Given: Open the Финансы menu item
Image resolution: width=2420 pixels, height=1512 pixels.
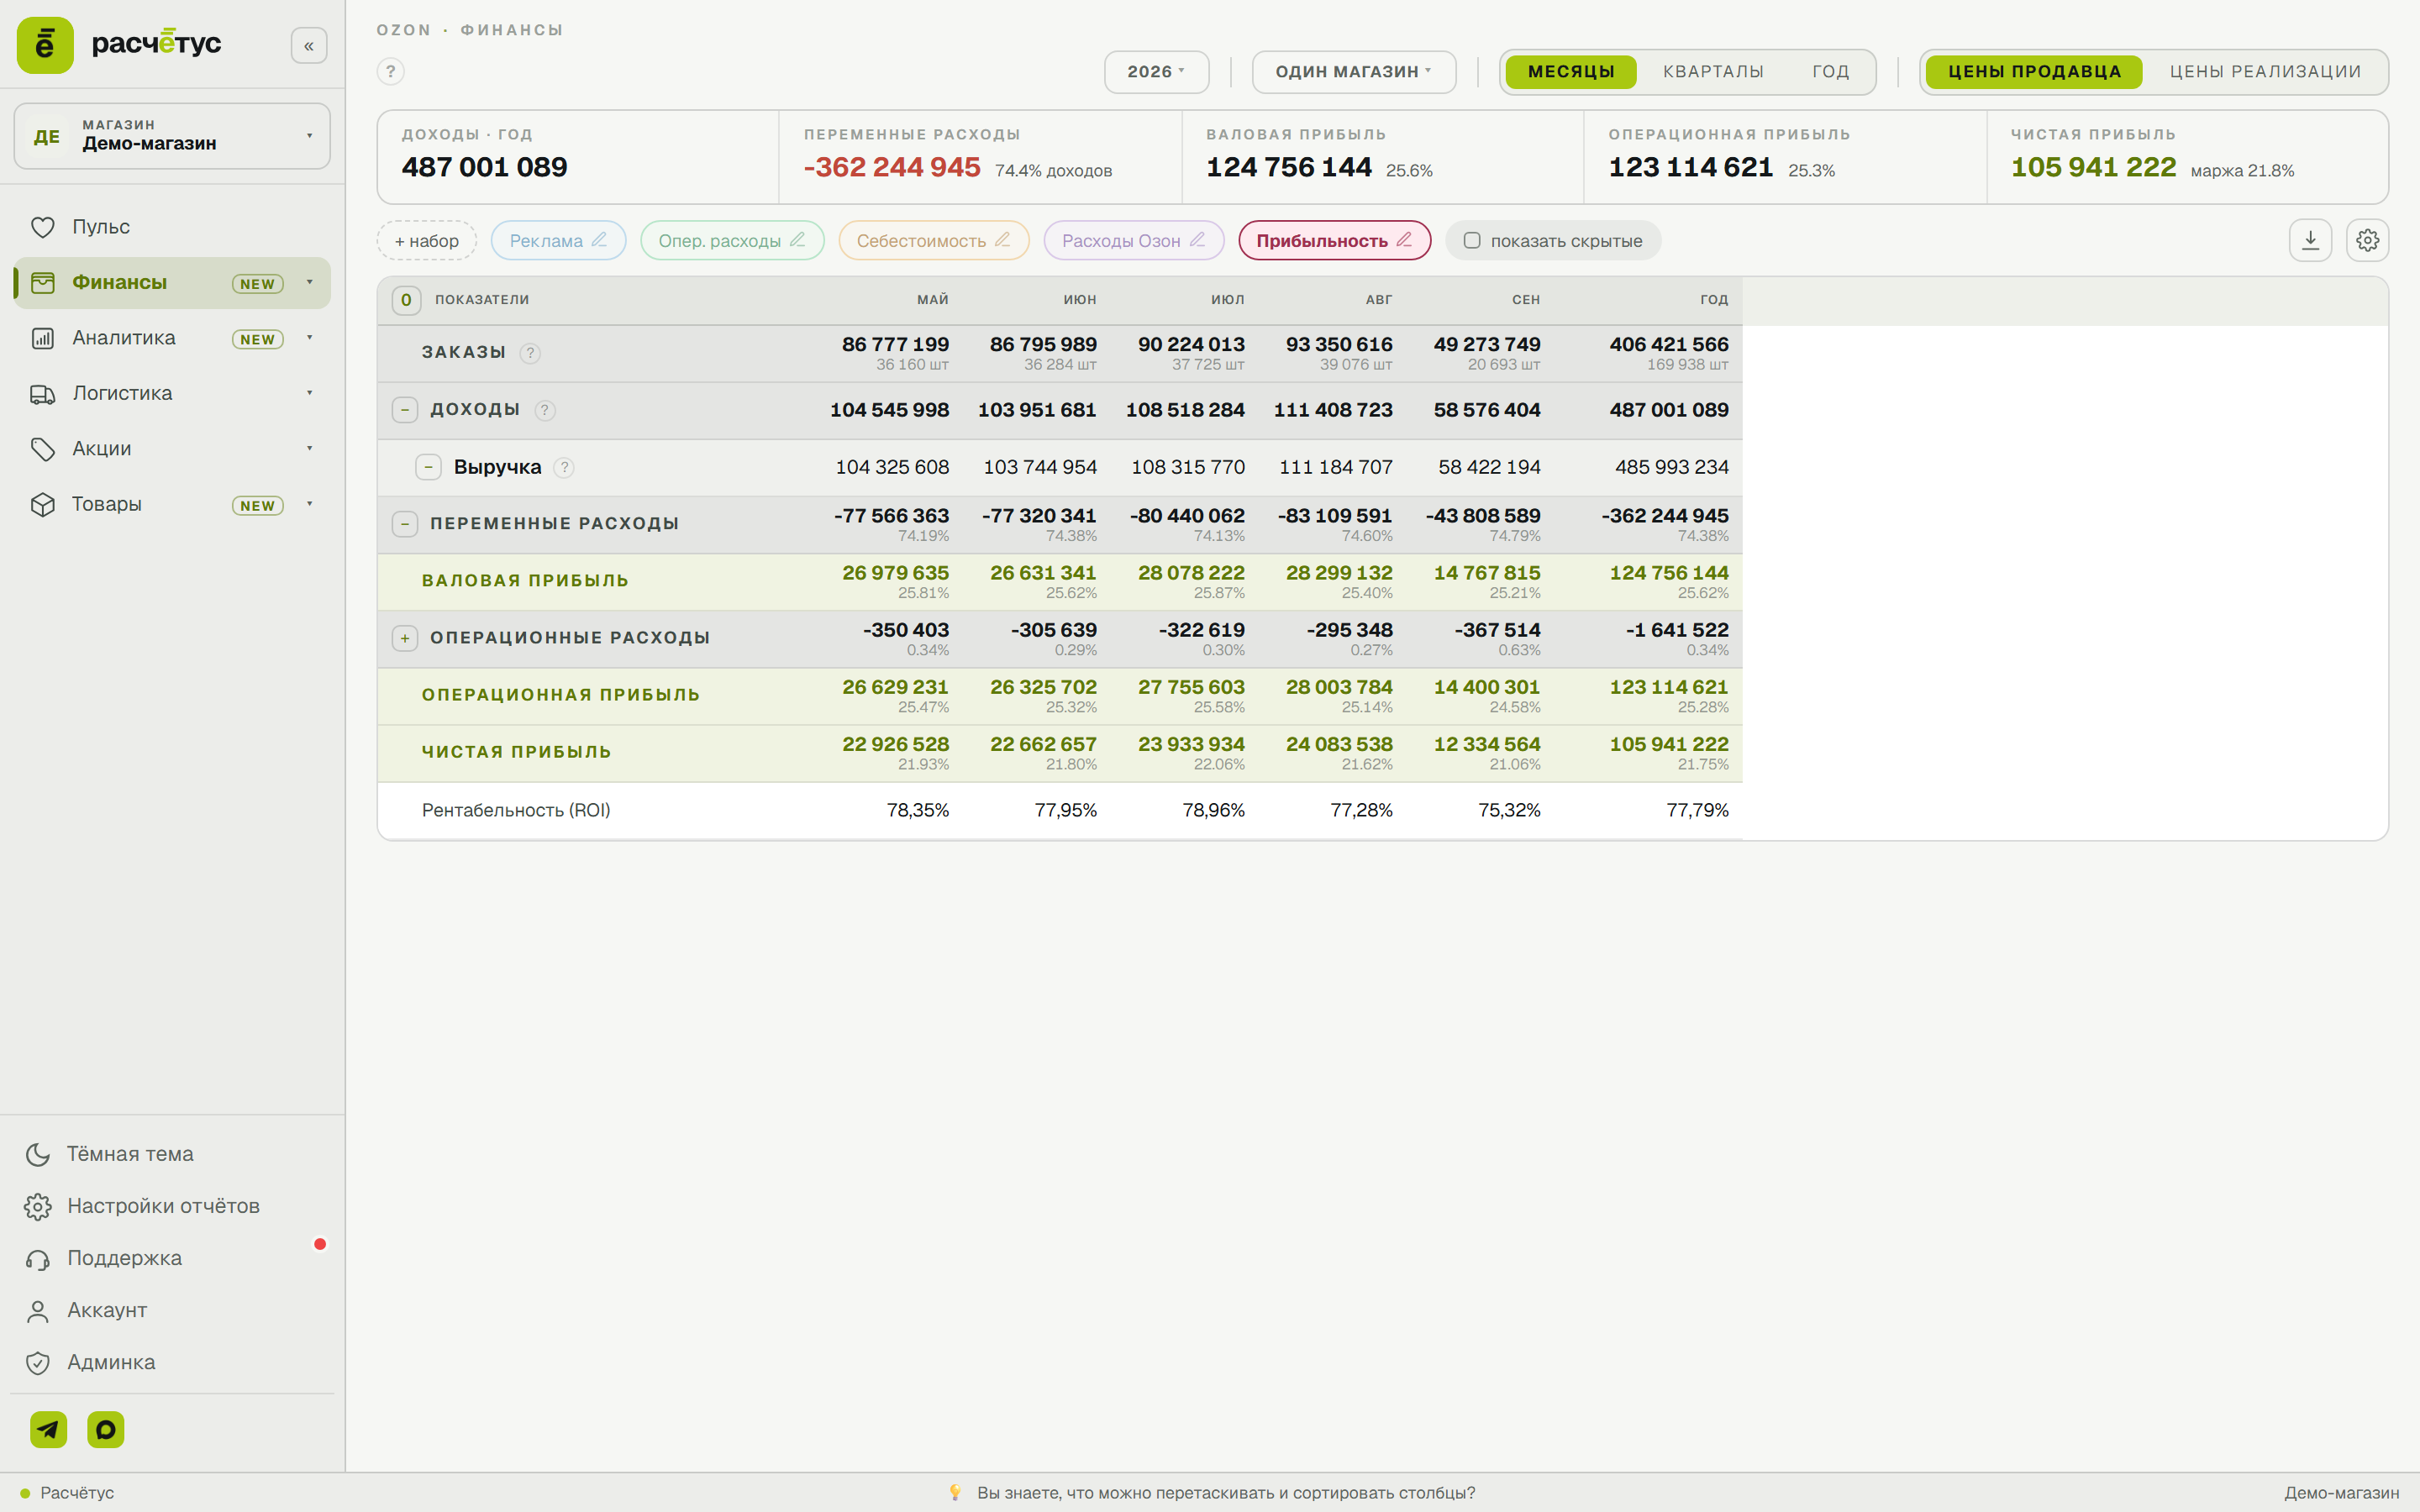Looking at the screenshot, I should coord(172,283).
